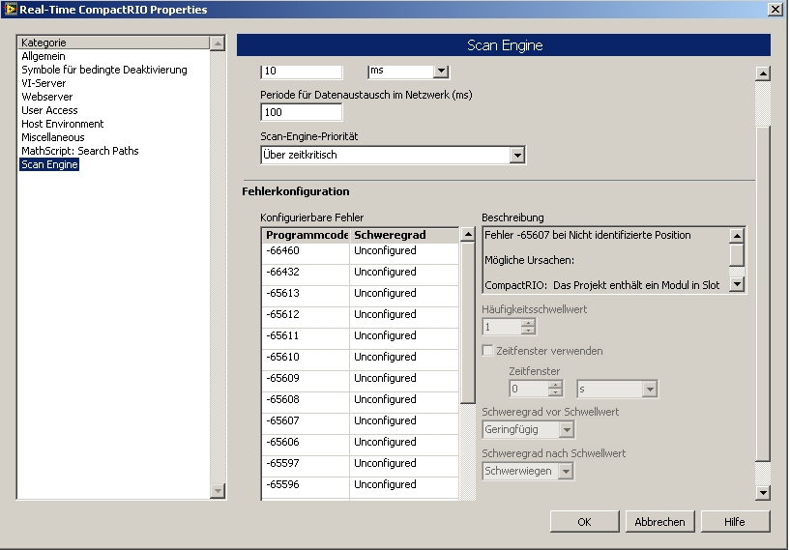Close the Real-Time CompactRIO Properties dialog
Viewport: 790px width, 550px height.
(x=775, y=9)
